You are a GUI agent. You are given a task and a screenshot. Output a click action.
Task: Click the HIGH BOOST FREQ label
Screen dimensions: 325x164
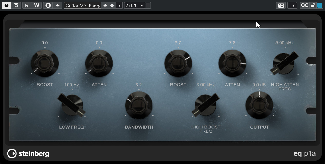click(206, 129)
